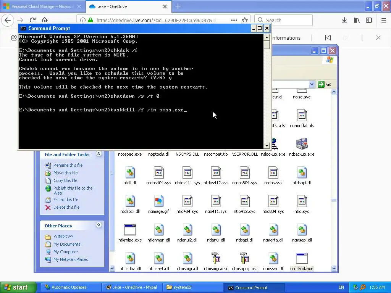Select the ntlsapi.dll file icon
This screenshot has height=293, width=391.
(245, 230)
